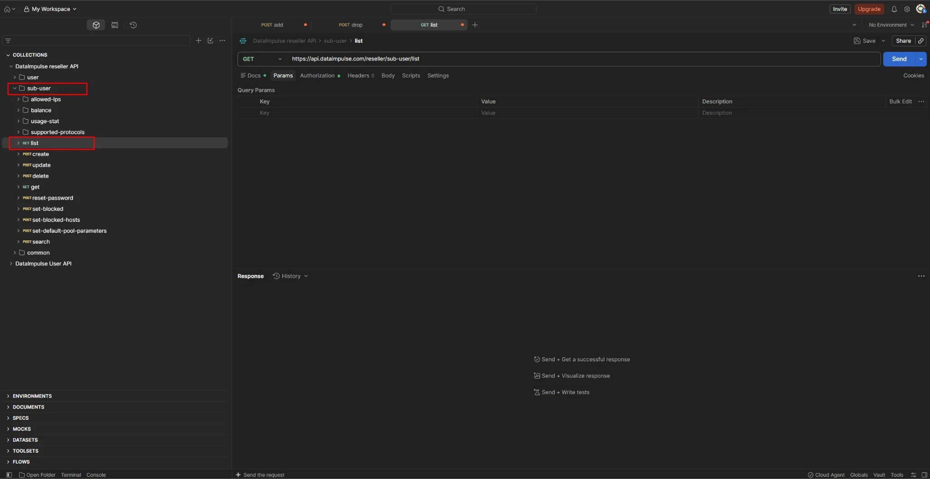This screenshot has width=930, height=479.
Task: Open the Body tab
Action: (388, 76)
